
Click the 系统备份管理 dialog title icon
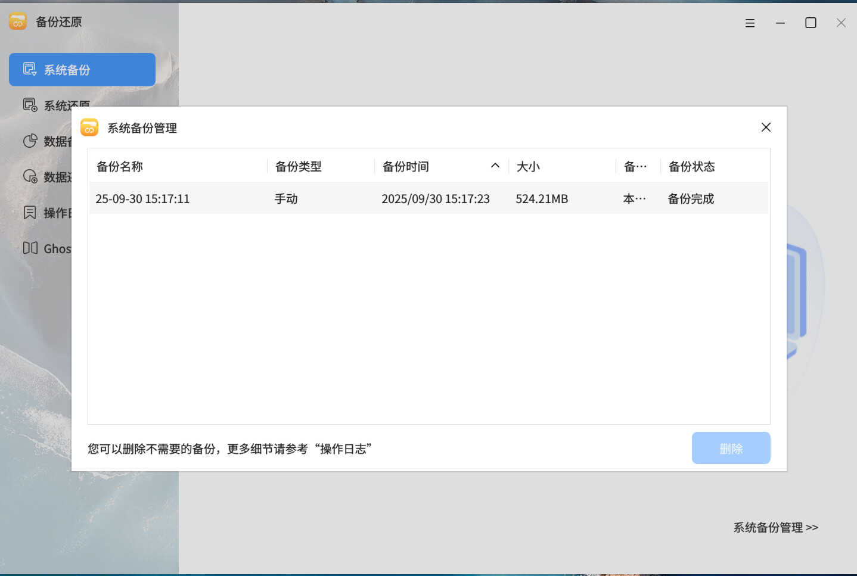click(x=89, y=127)
